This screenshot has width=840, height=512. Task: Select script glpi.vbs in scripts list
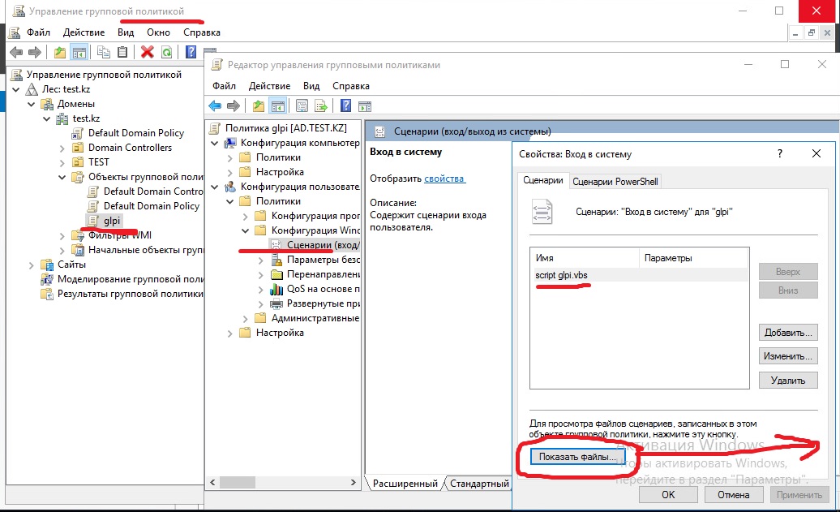pos(561,275)
